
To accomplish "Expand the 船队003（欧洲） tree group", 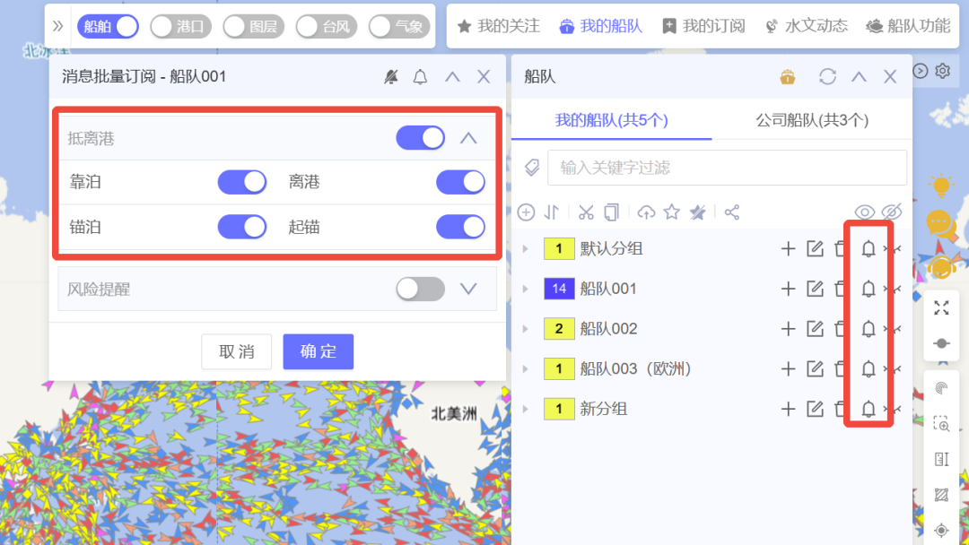I will coord(526,369).
